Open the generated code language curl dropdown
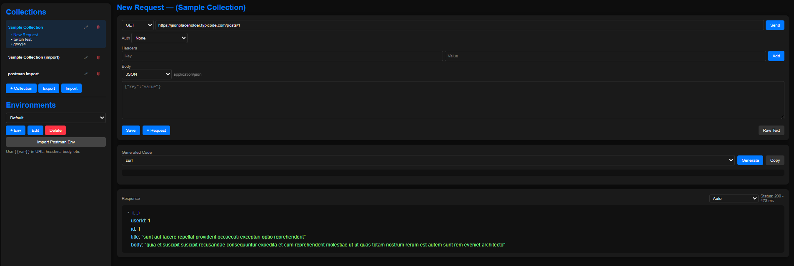The height and width of the screenshot is (266, 794). (x=428, y=160)
